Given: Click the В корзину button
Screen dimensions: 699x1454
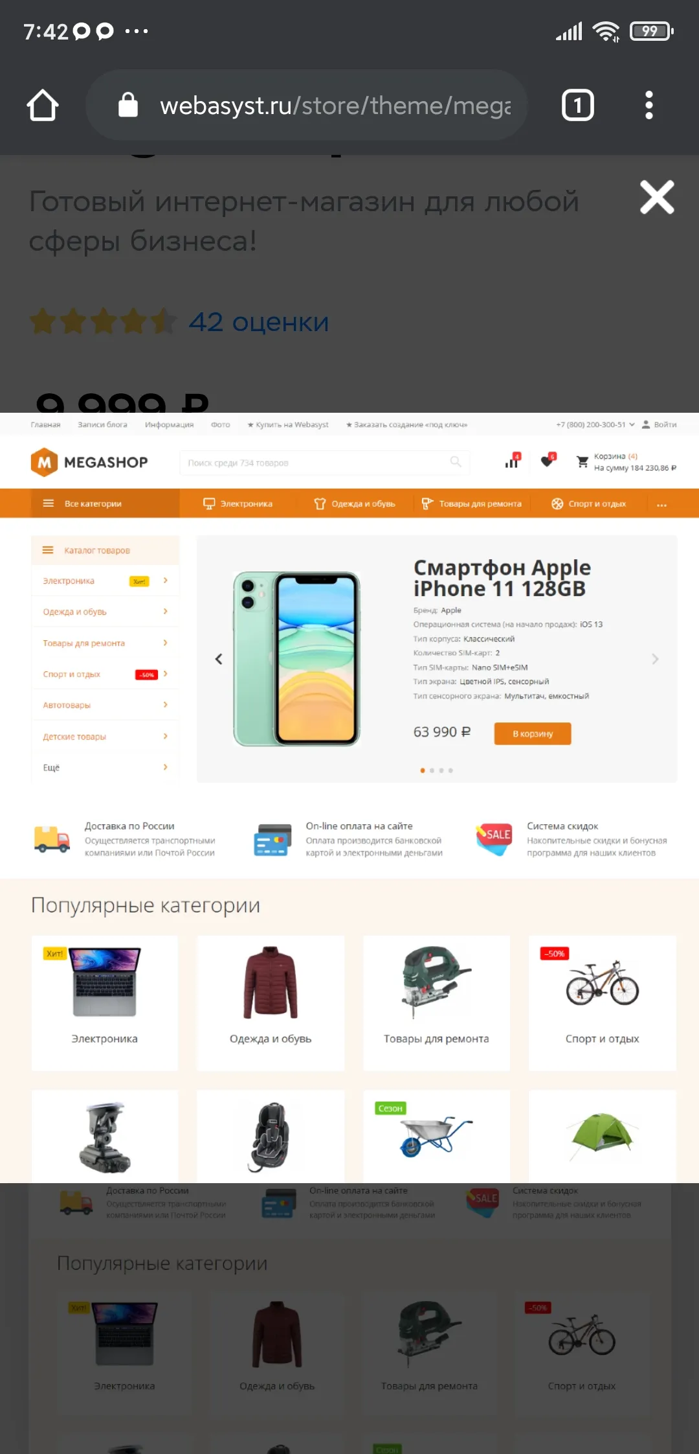Looking at the screenshot, I should pos(533,733).
